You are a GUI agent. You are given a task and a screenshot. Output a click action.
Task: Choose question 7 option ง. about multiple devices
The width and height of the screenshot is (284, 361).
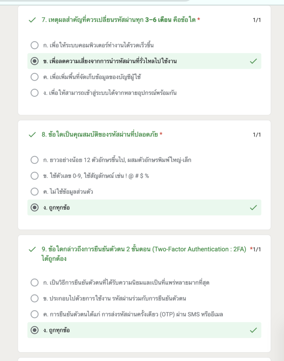point(34,93)
